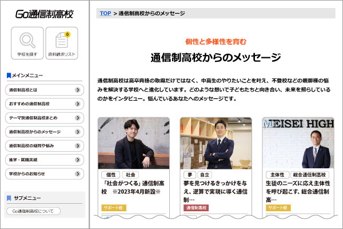Screen dimensions: 343x229
Task: Click the arrow icon on 通信制高校とは
Action: pyautogui.click(x=77, y=90)
